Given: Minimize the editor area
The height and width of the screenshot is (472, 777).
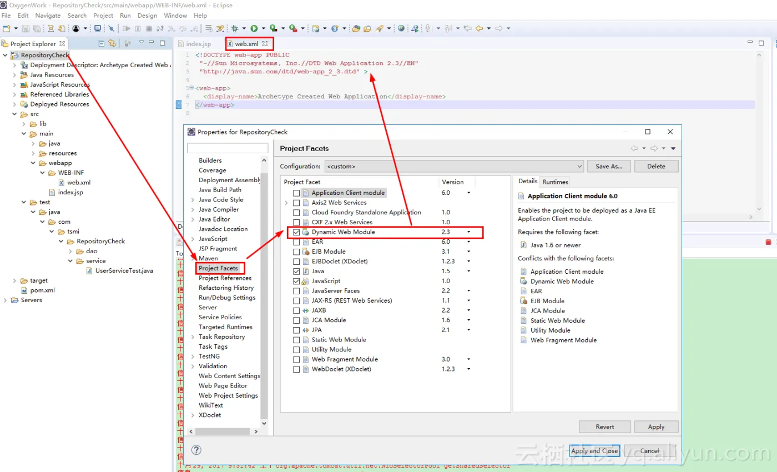Looking at the screenshot, I should point(750,43).
